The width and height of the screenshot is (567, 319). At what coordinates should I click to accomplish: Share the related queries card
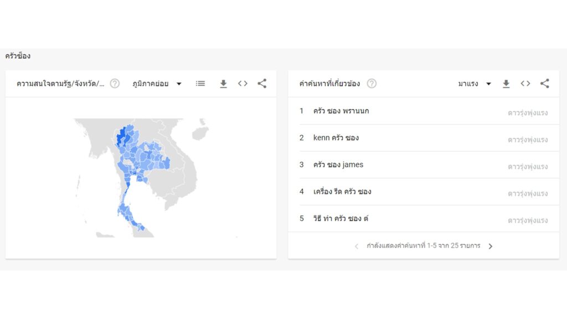[544, 84]
